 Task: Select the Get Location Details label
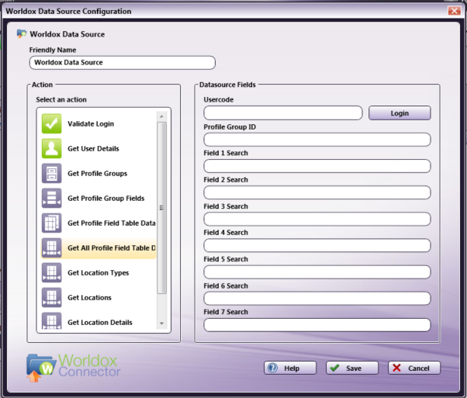[x=100, y=322]
